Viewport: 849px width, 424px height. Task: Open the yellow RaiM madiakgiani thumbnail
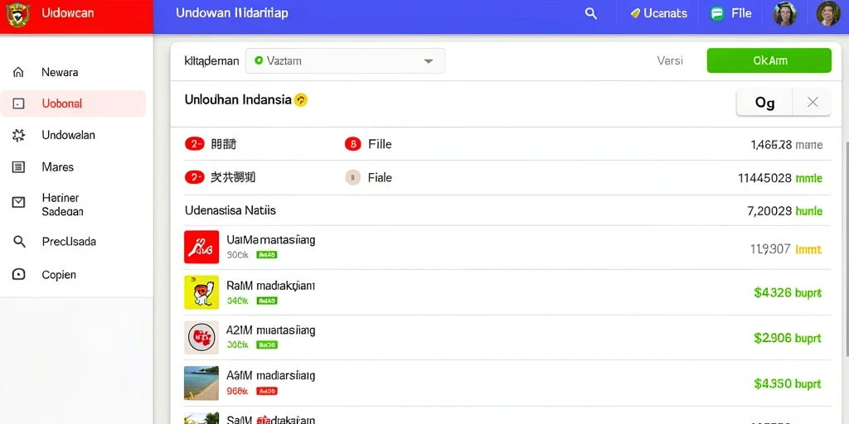201,292
